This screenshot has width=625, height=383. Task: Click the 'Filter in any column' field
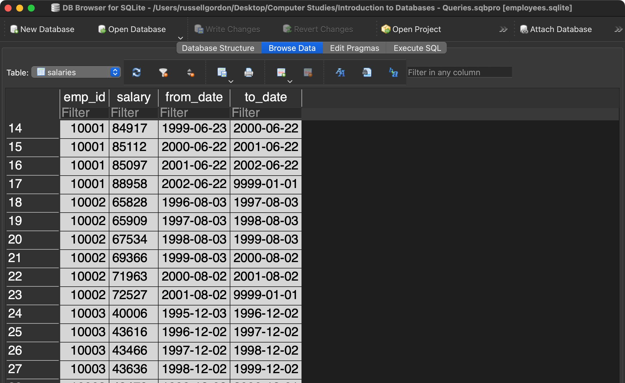(x=459, y=72)
